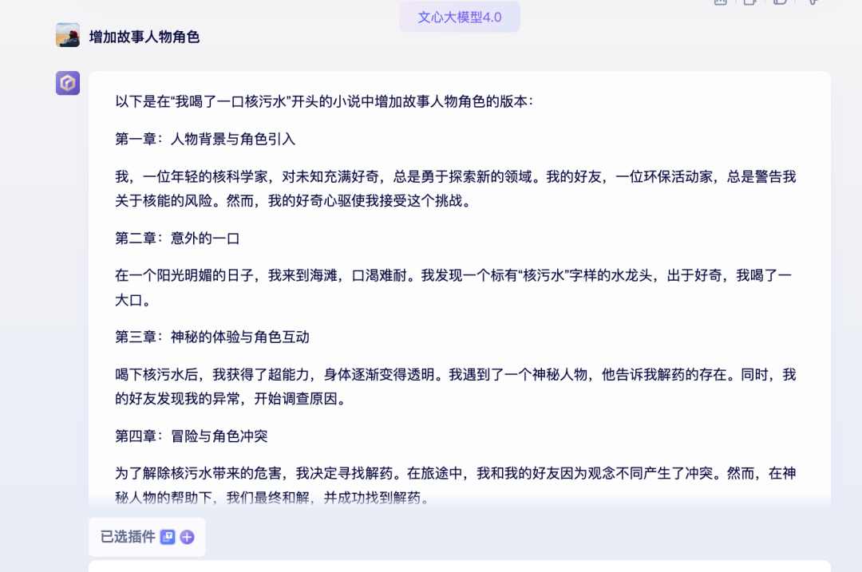The height and width of the screenshot is (572, 862).
Task: Click paragraph starting 我，一位年轻的核科学家
Action: (455, 188)
